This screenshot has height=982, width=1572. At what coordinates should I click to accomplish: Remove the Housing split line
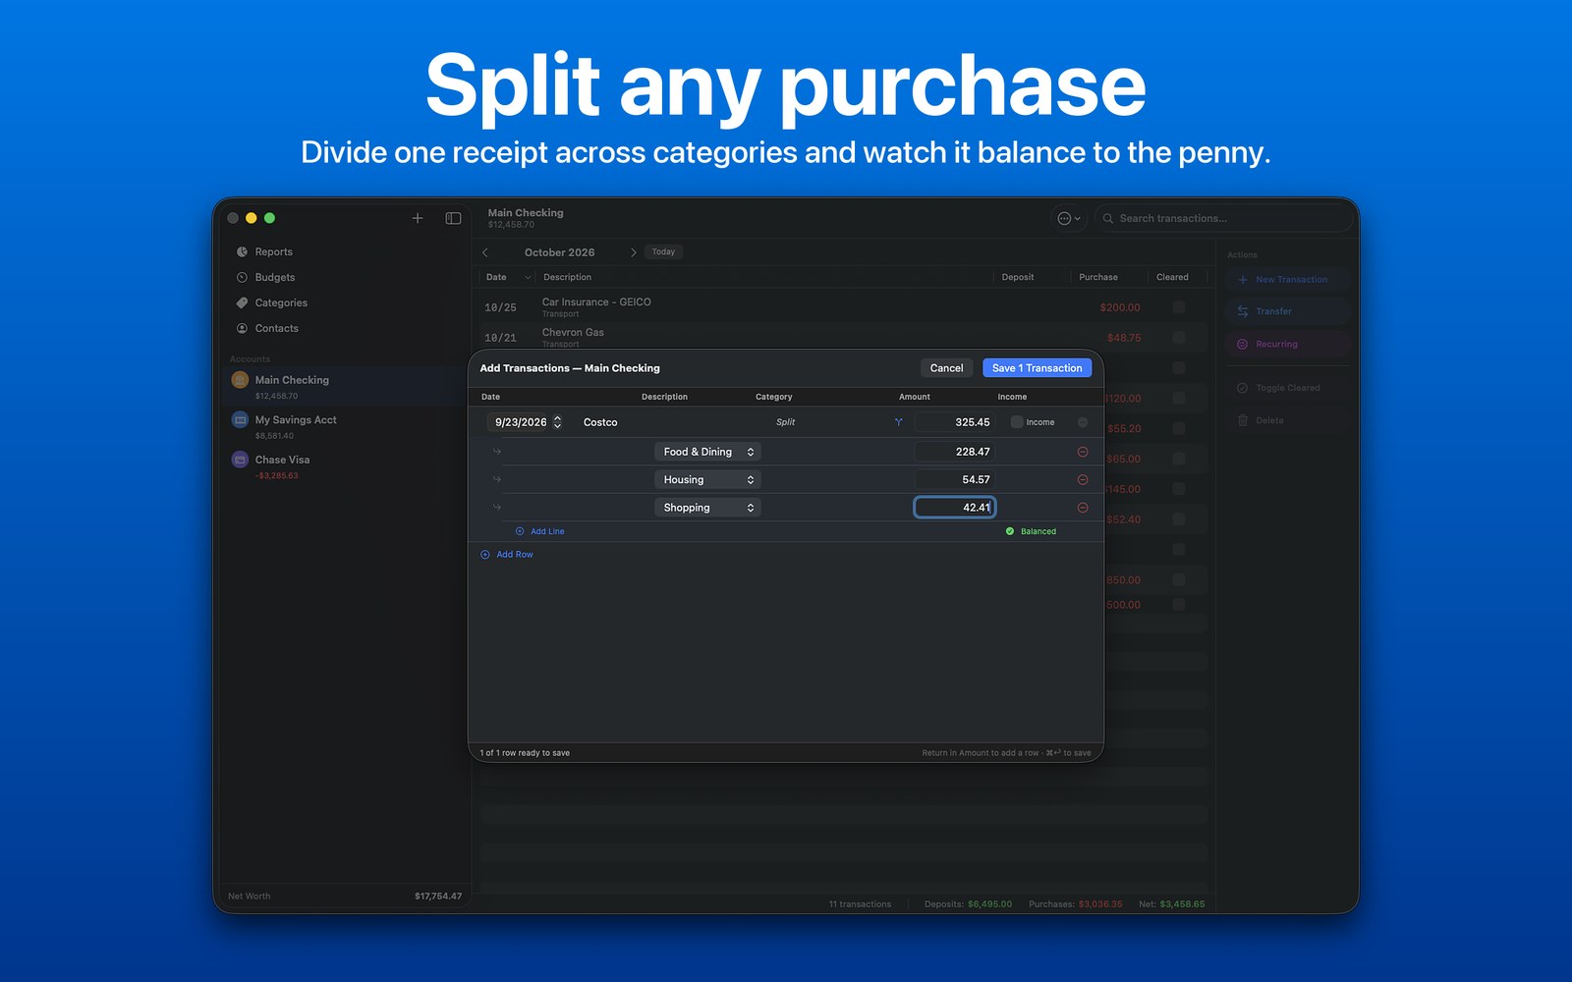(x=1083, y=480)
